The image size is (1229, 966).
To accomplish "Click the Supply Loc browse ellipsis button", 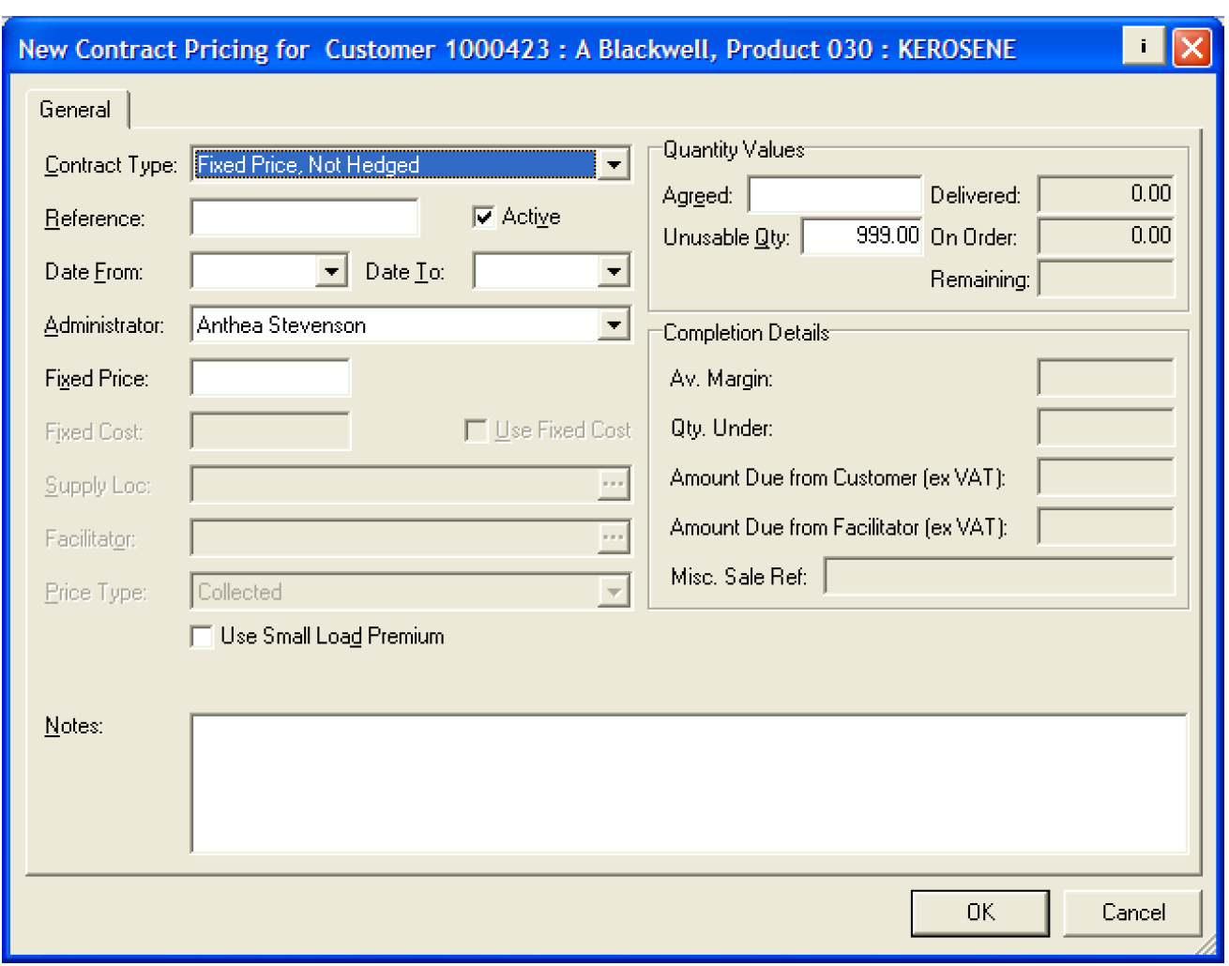I will point(613,485).
